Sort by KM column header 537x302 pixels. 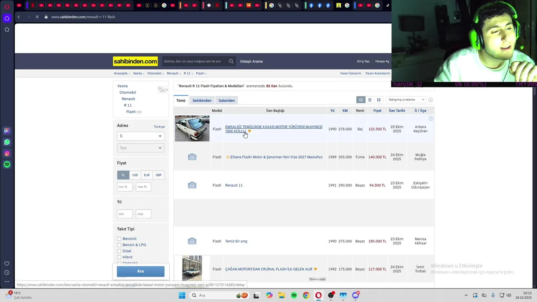[345, 111]
